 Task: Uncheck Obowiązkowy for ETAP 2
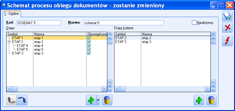point(89,42)
